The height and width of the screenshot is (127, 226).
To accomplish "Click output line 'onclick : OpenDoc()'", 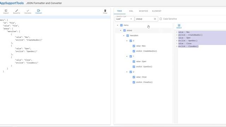I will point(188,41).
